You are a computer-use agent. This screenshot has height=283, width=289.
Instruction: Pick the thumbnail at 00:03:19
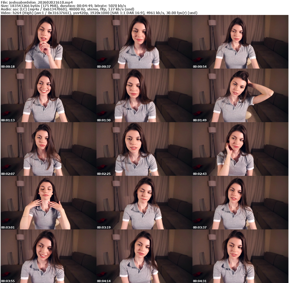tap(144, 203)
